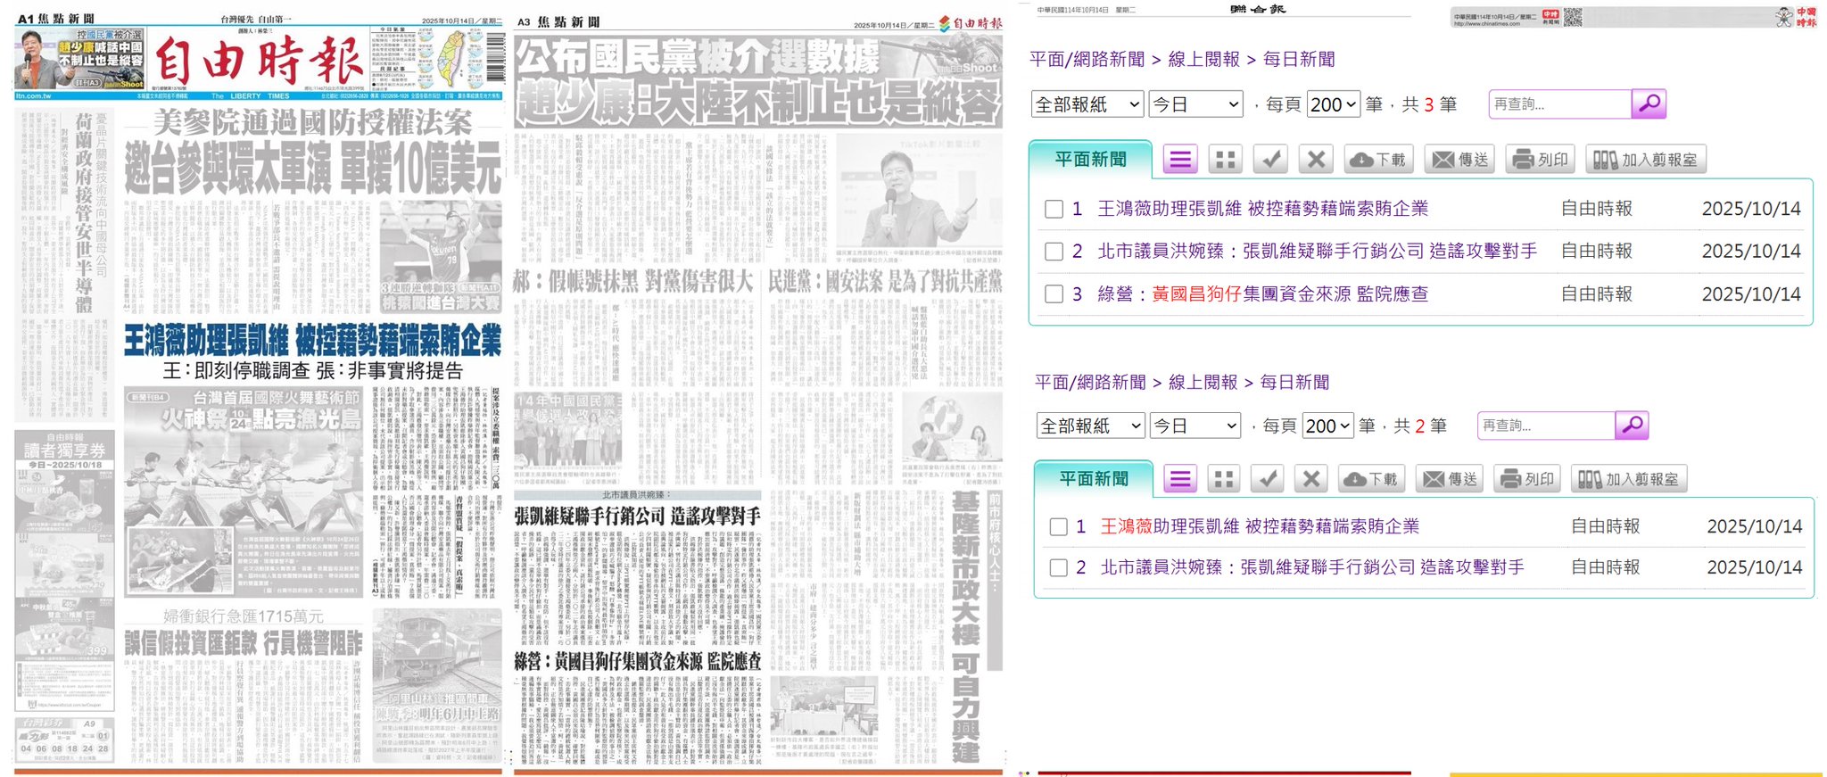Click 趙少康 speaker photo on page A3
This screenshot has height=777, width=1827.
(919, 190)
